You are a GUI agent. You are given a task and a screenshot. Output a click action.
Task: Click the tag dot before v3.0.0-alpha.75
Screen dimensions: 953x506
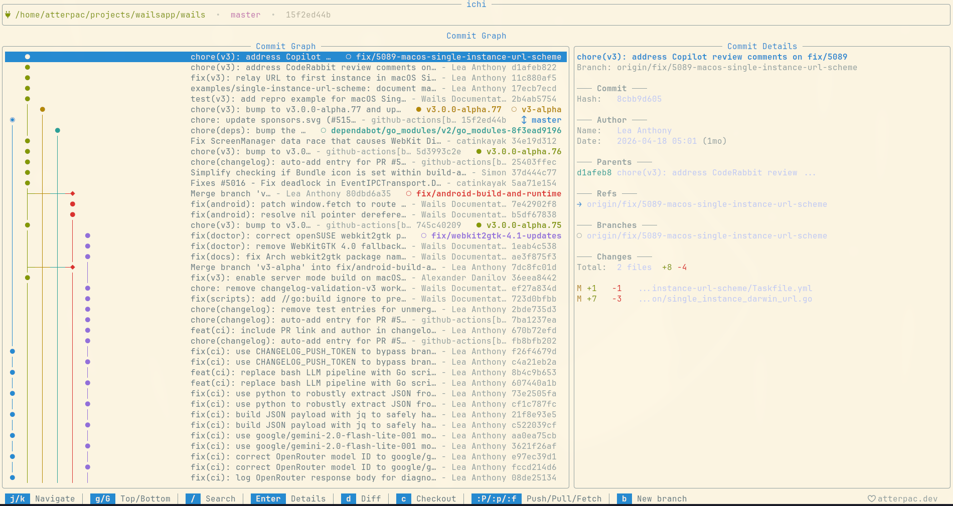click(x=479, y=225)
